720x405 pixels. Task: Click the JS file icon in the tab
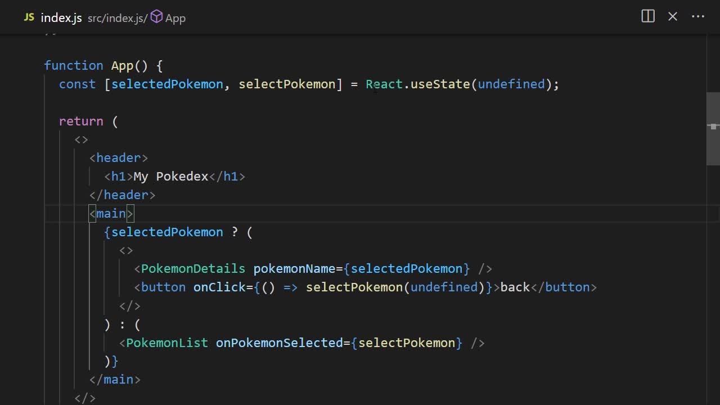pos(29,17)
